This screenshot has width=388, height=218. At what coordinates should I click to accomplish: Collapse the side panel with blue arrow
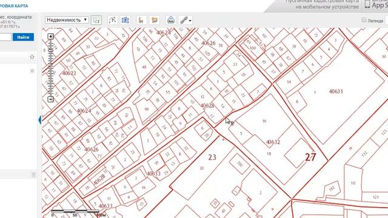tap(39, 120)
